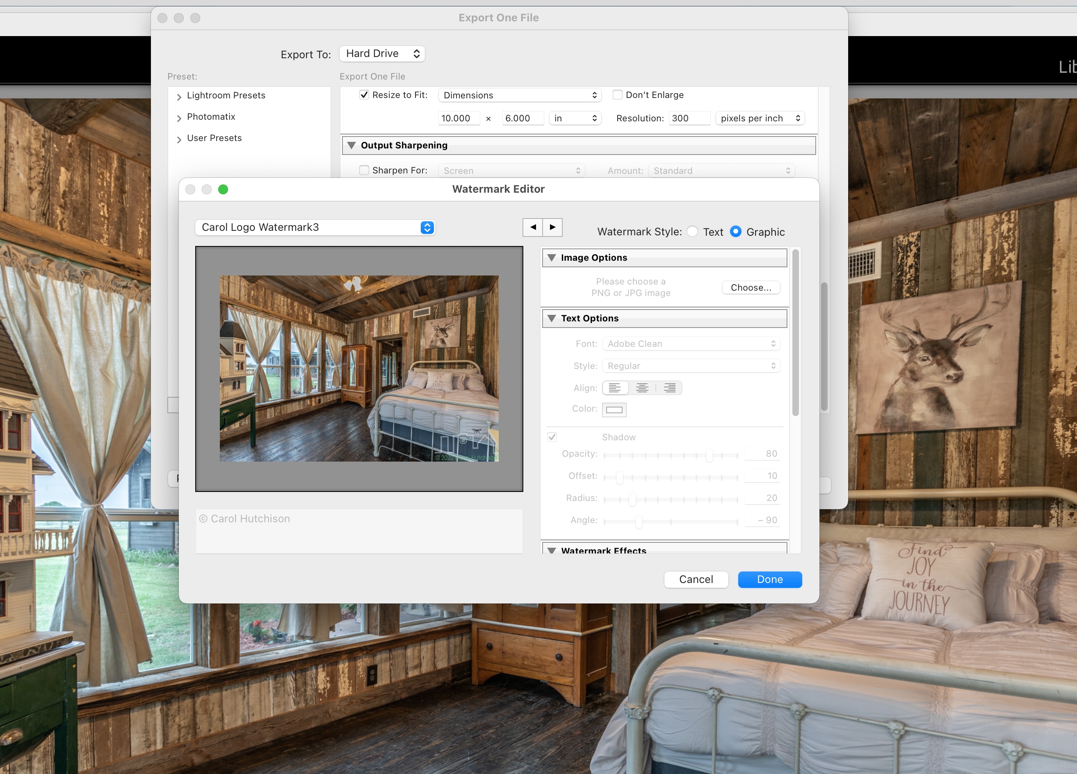The width and height of the screenshot is (1077, 774).
Task: Collapse the Text Options section
Action: tap(552, 319)
